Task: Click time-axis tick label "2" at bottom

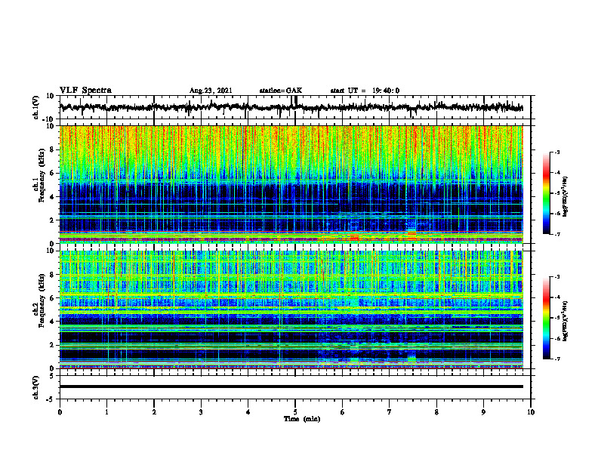Action: click(154, 412)
